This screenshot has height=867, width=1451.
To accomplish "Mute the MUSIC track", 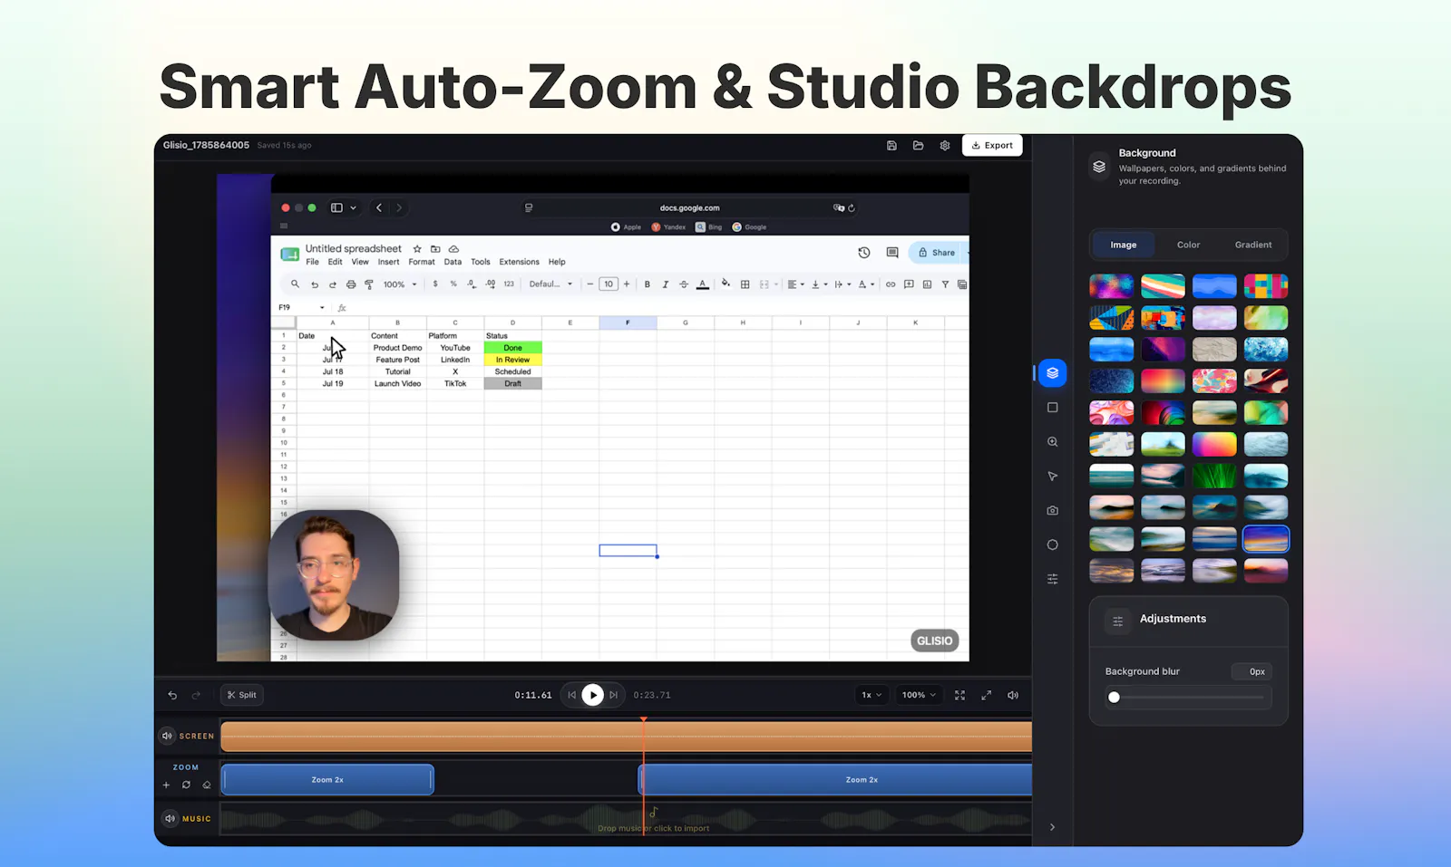I will pos(170,818).
